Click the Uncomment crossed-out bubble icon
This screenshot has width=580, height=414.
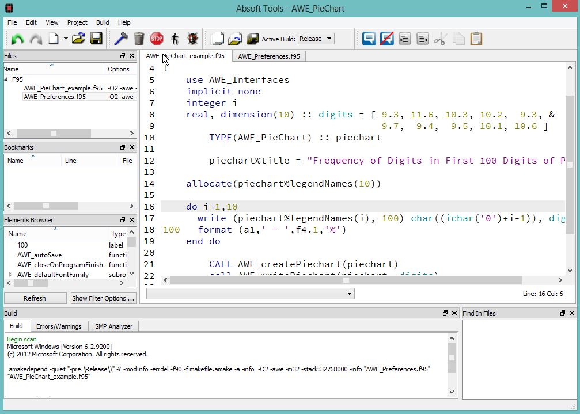coord(387,39)
